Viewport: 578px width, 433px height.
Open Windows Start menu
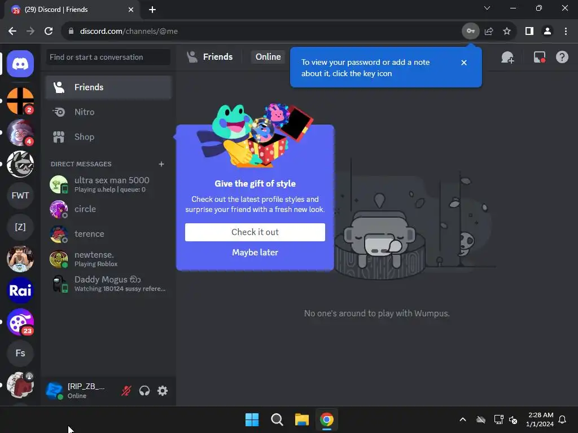point(252,419)
